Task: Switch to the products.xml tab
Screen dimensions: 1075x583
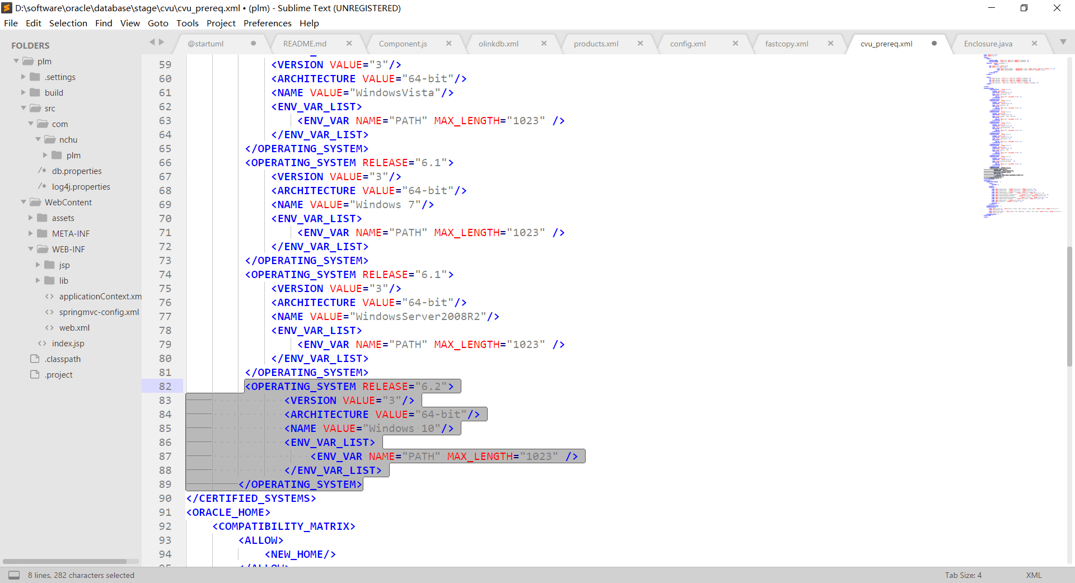Action: [596, 44]
